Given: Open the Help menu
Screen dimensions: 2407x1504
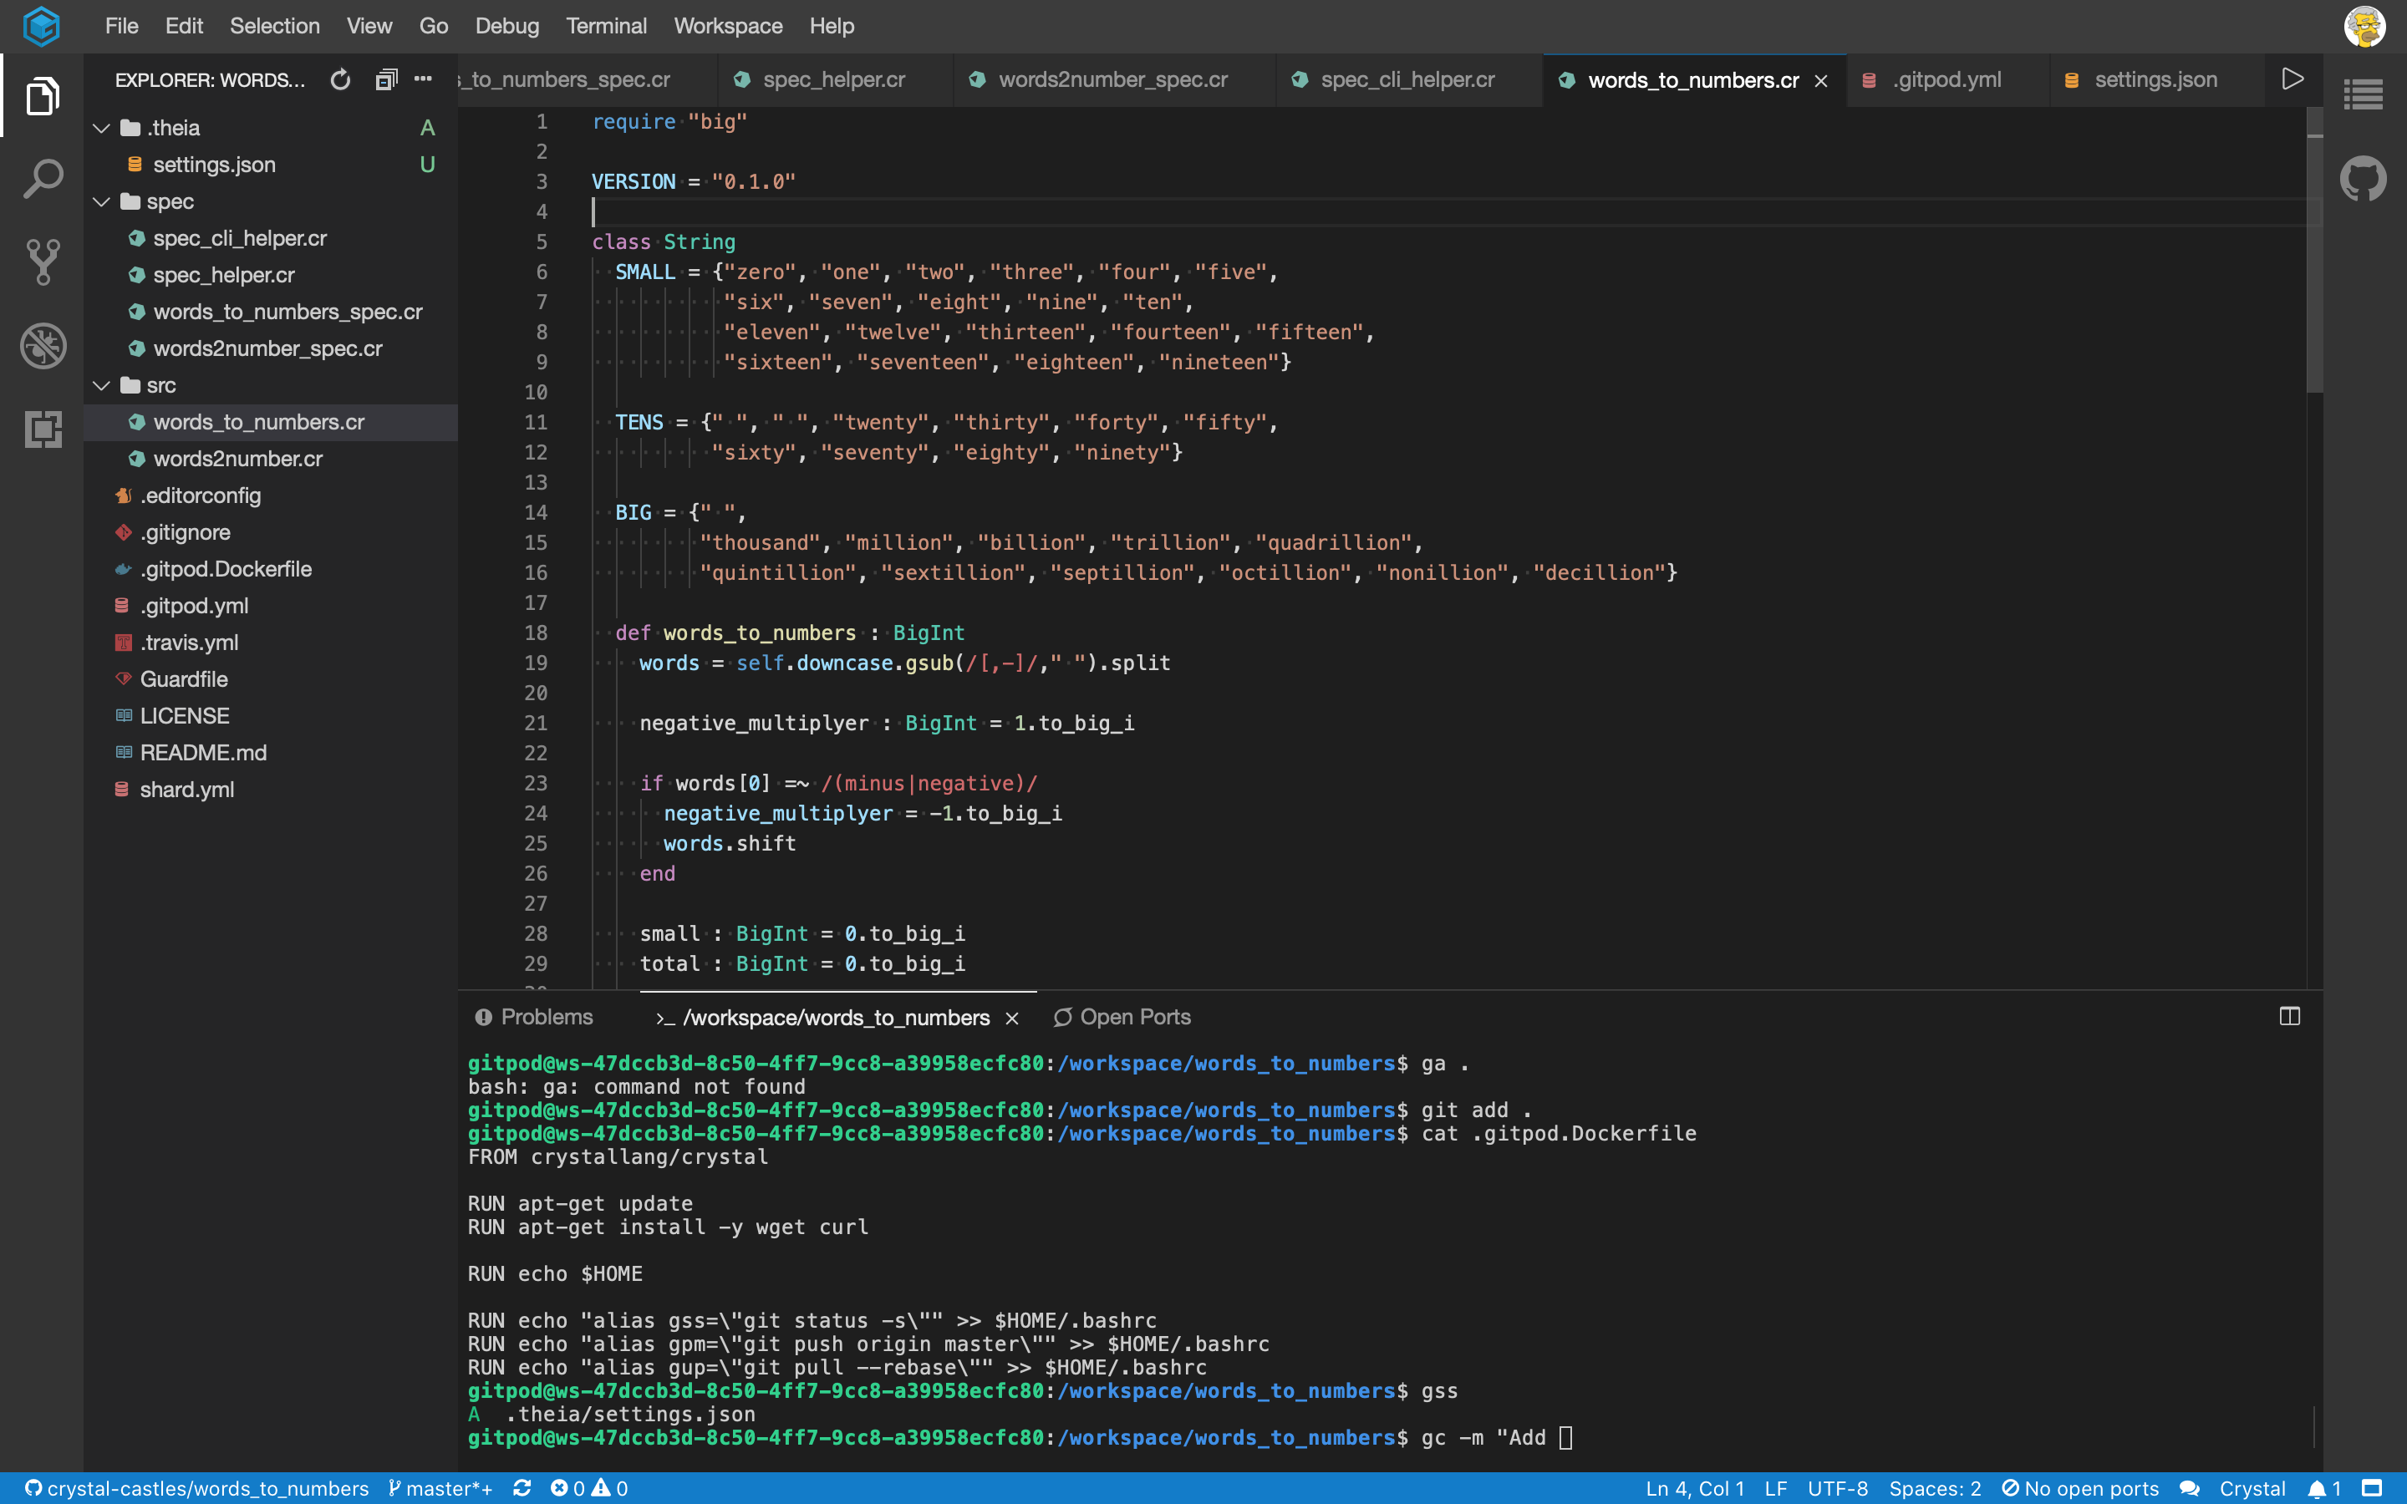Looking at the screenshot, I should [832, 26].
